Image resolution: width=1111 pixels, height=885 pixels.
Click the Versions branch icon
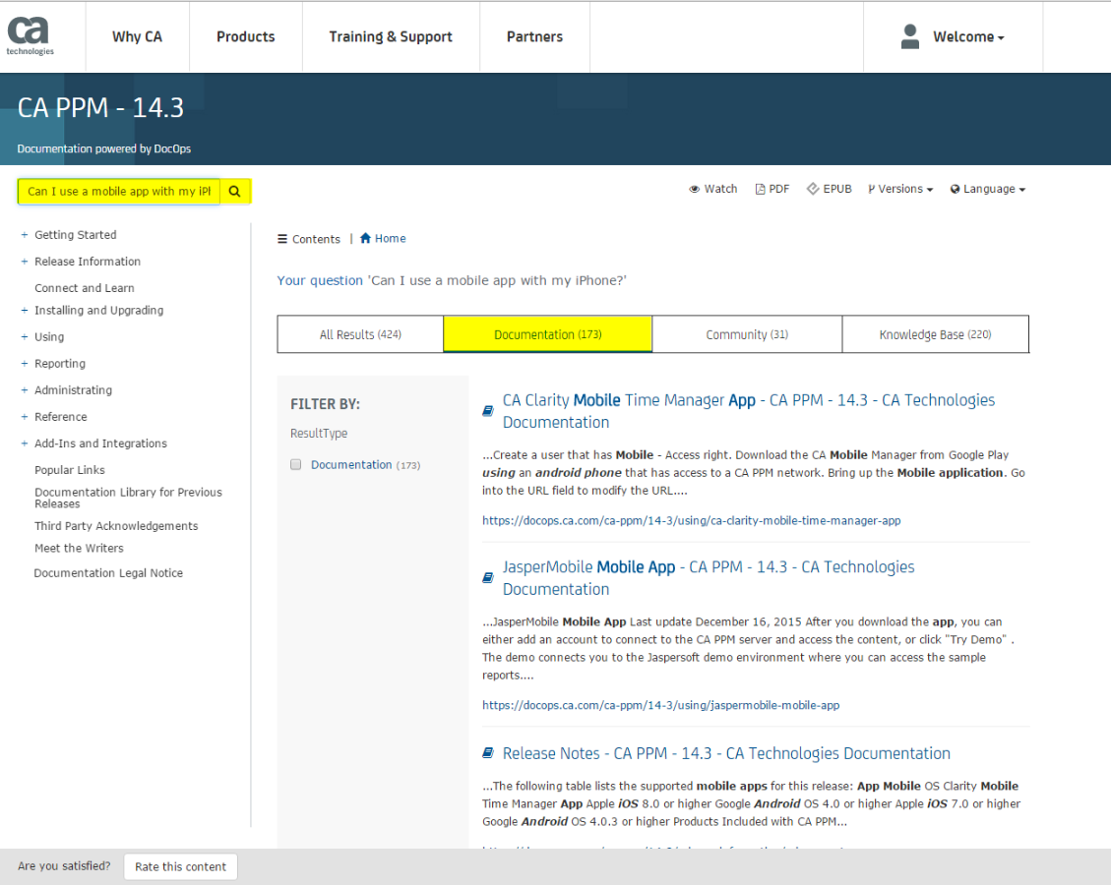pos(872,189)
